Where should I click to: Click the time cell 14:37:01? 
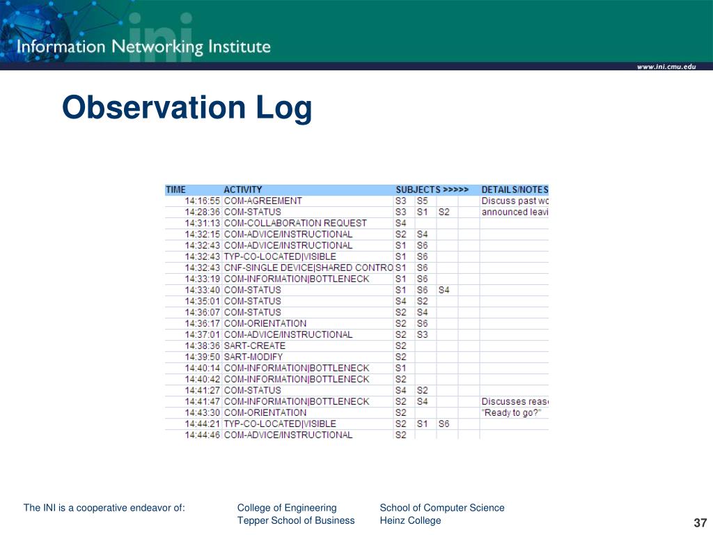(202, 335)
